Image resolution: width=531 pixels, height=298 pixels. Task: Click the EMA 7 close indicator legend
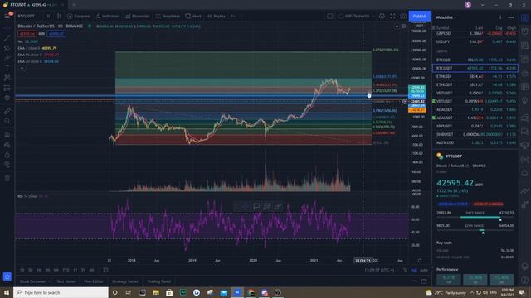37,48
